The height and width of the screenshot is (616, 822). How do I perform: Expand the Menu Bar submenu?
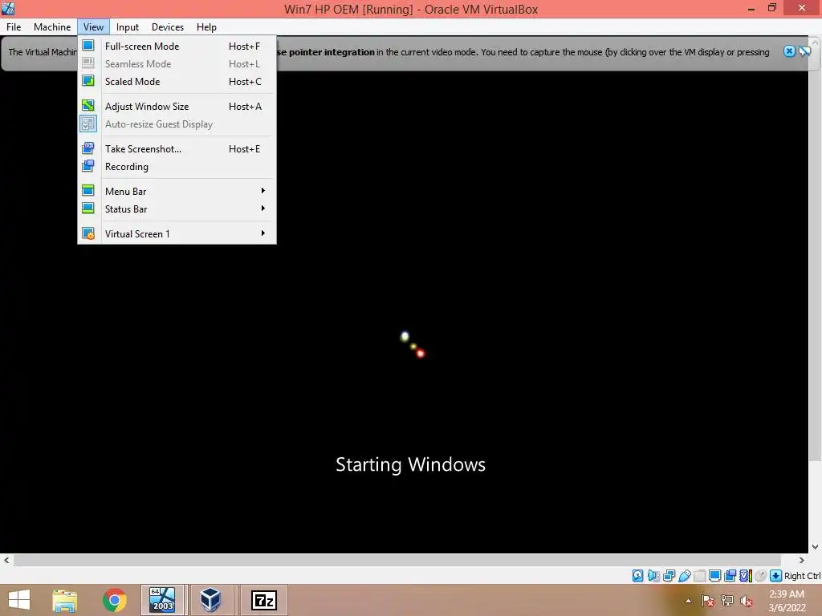(x=177, y=191)
